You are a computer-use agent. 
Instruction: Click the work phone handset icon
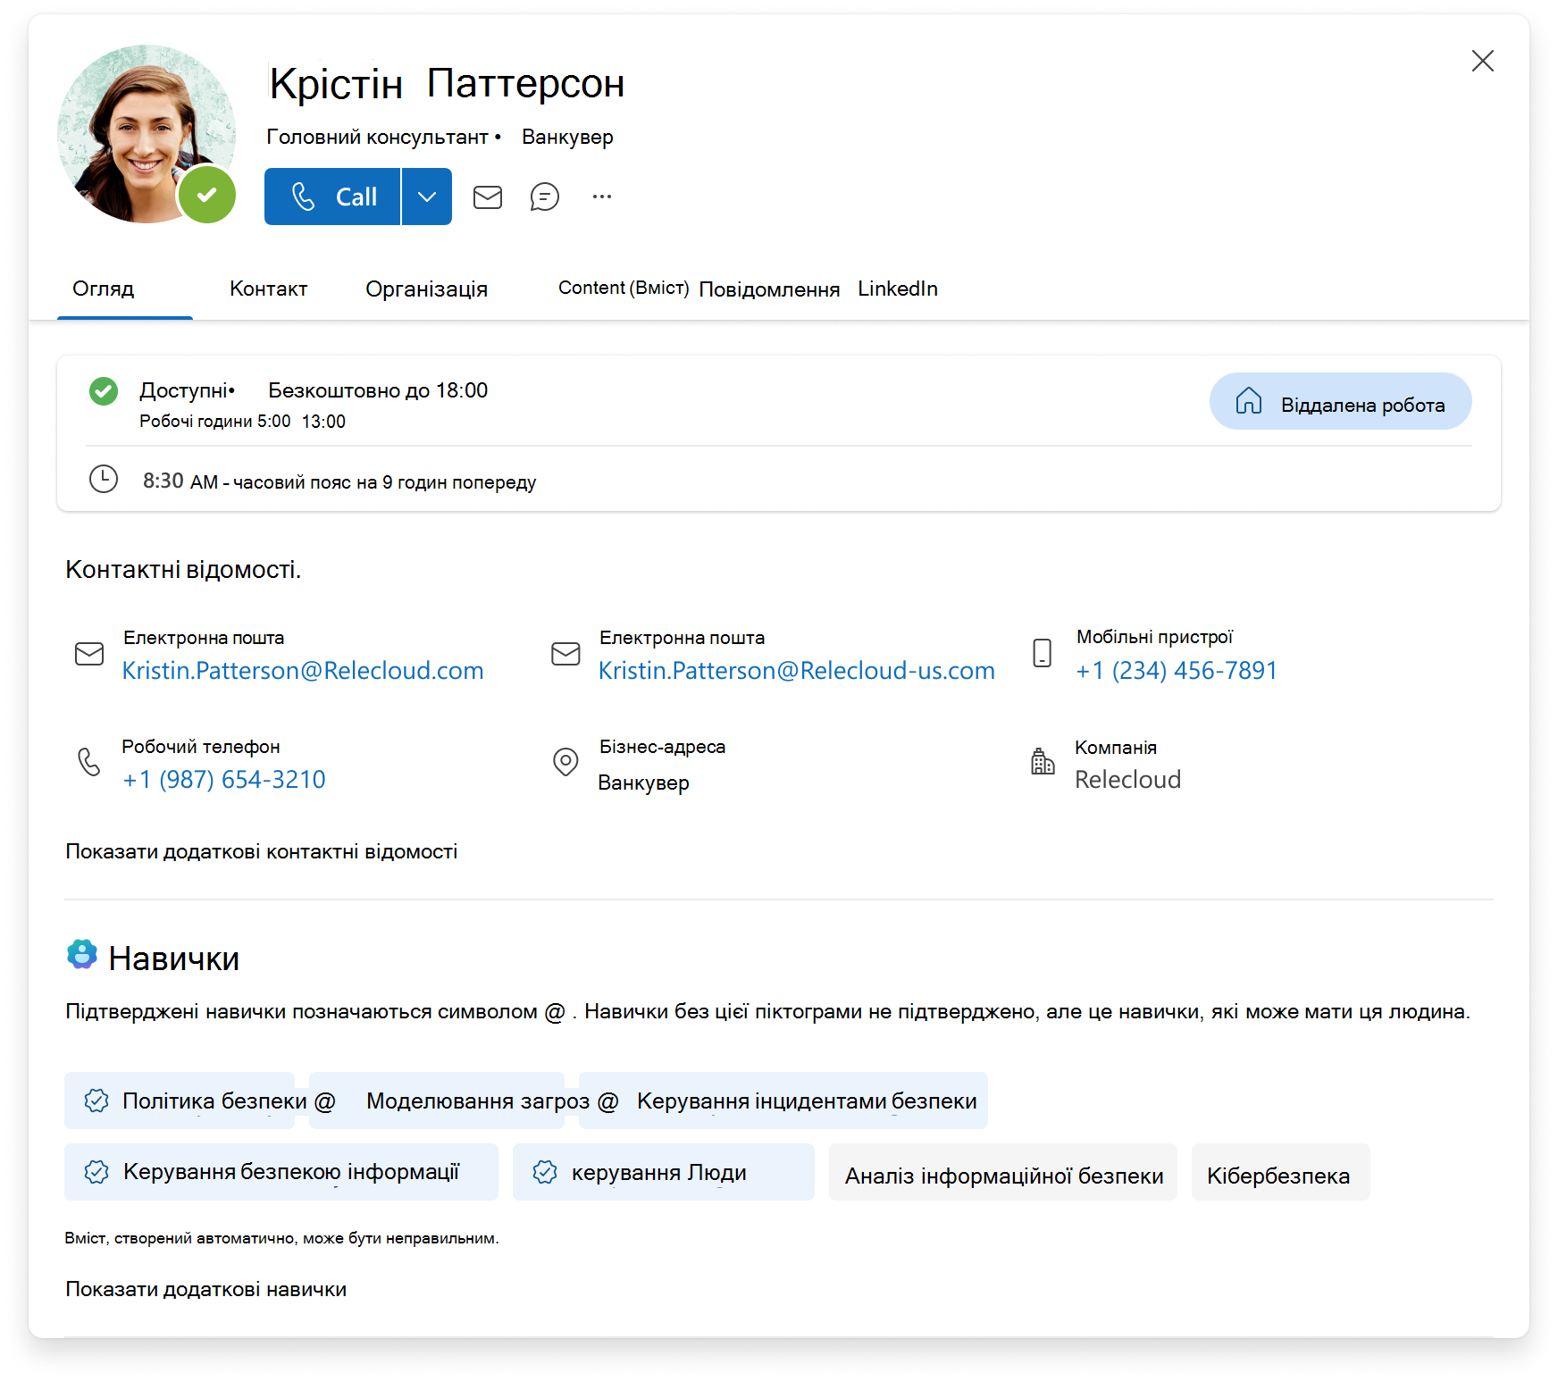pos(89,762)
